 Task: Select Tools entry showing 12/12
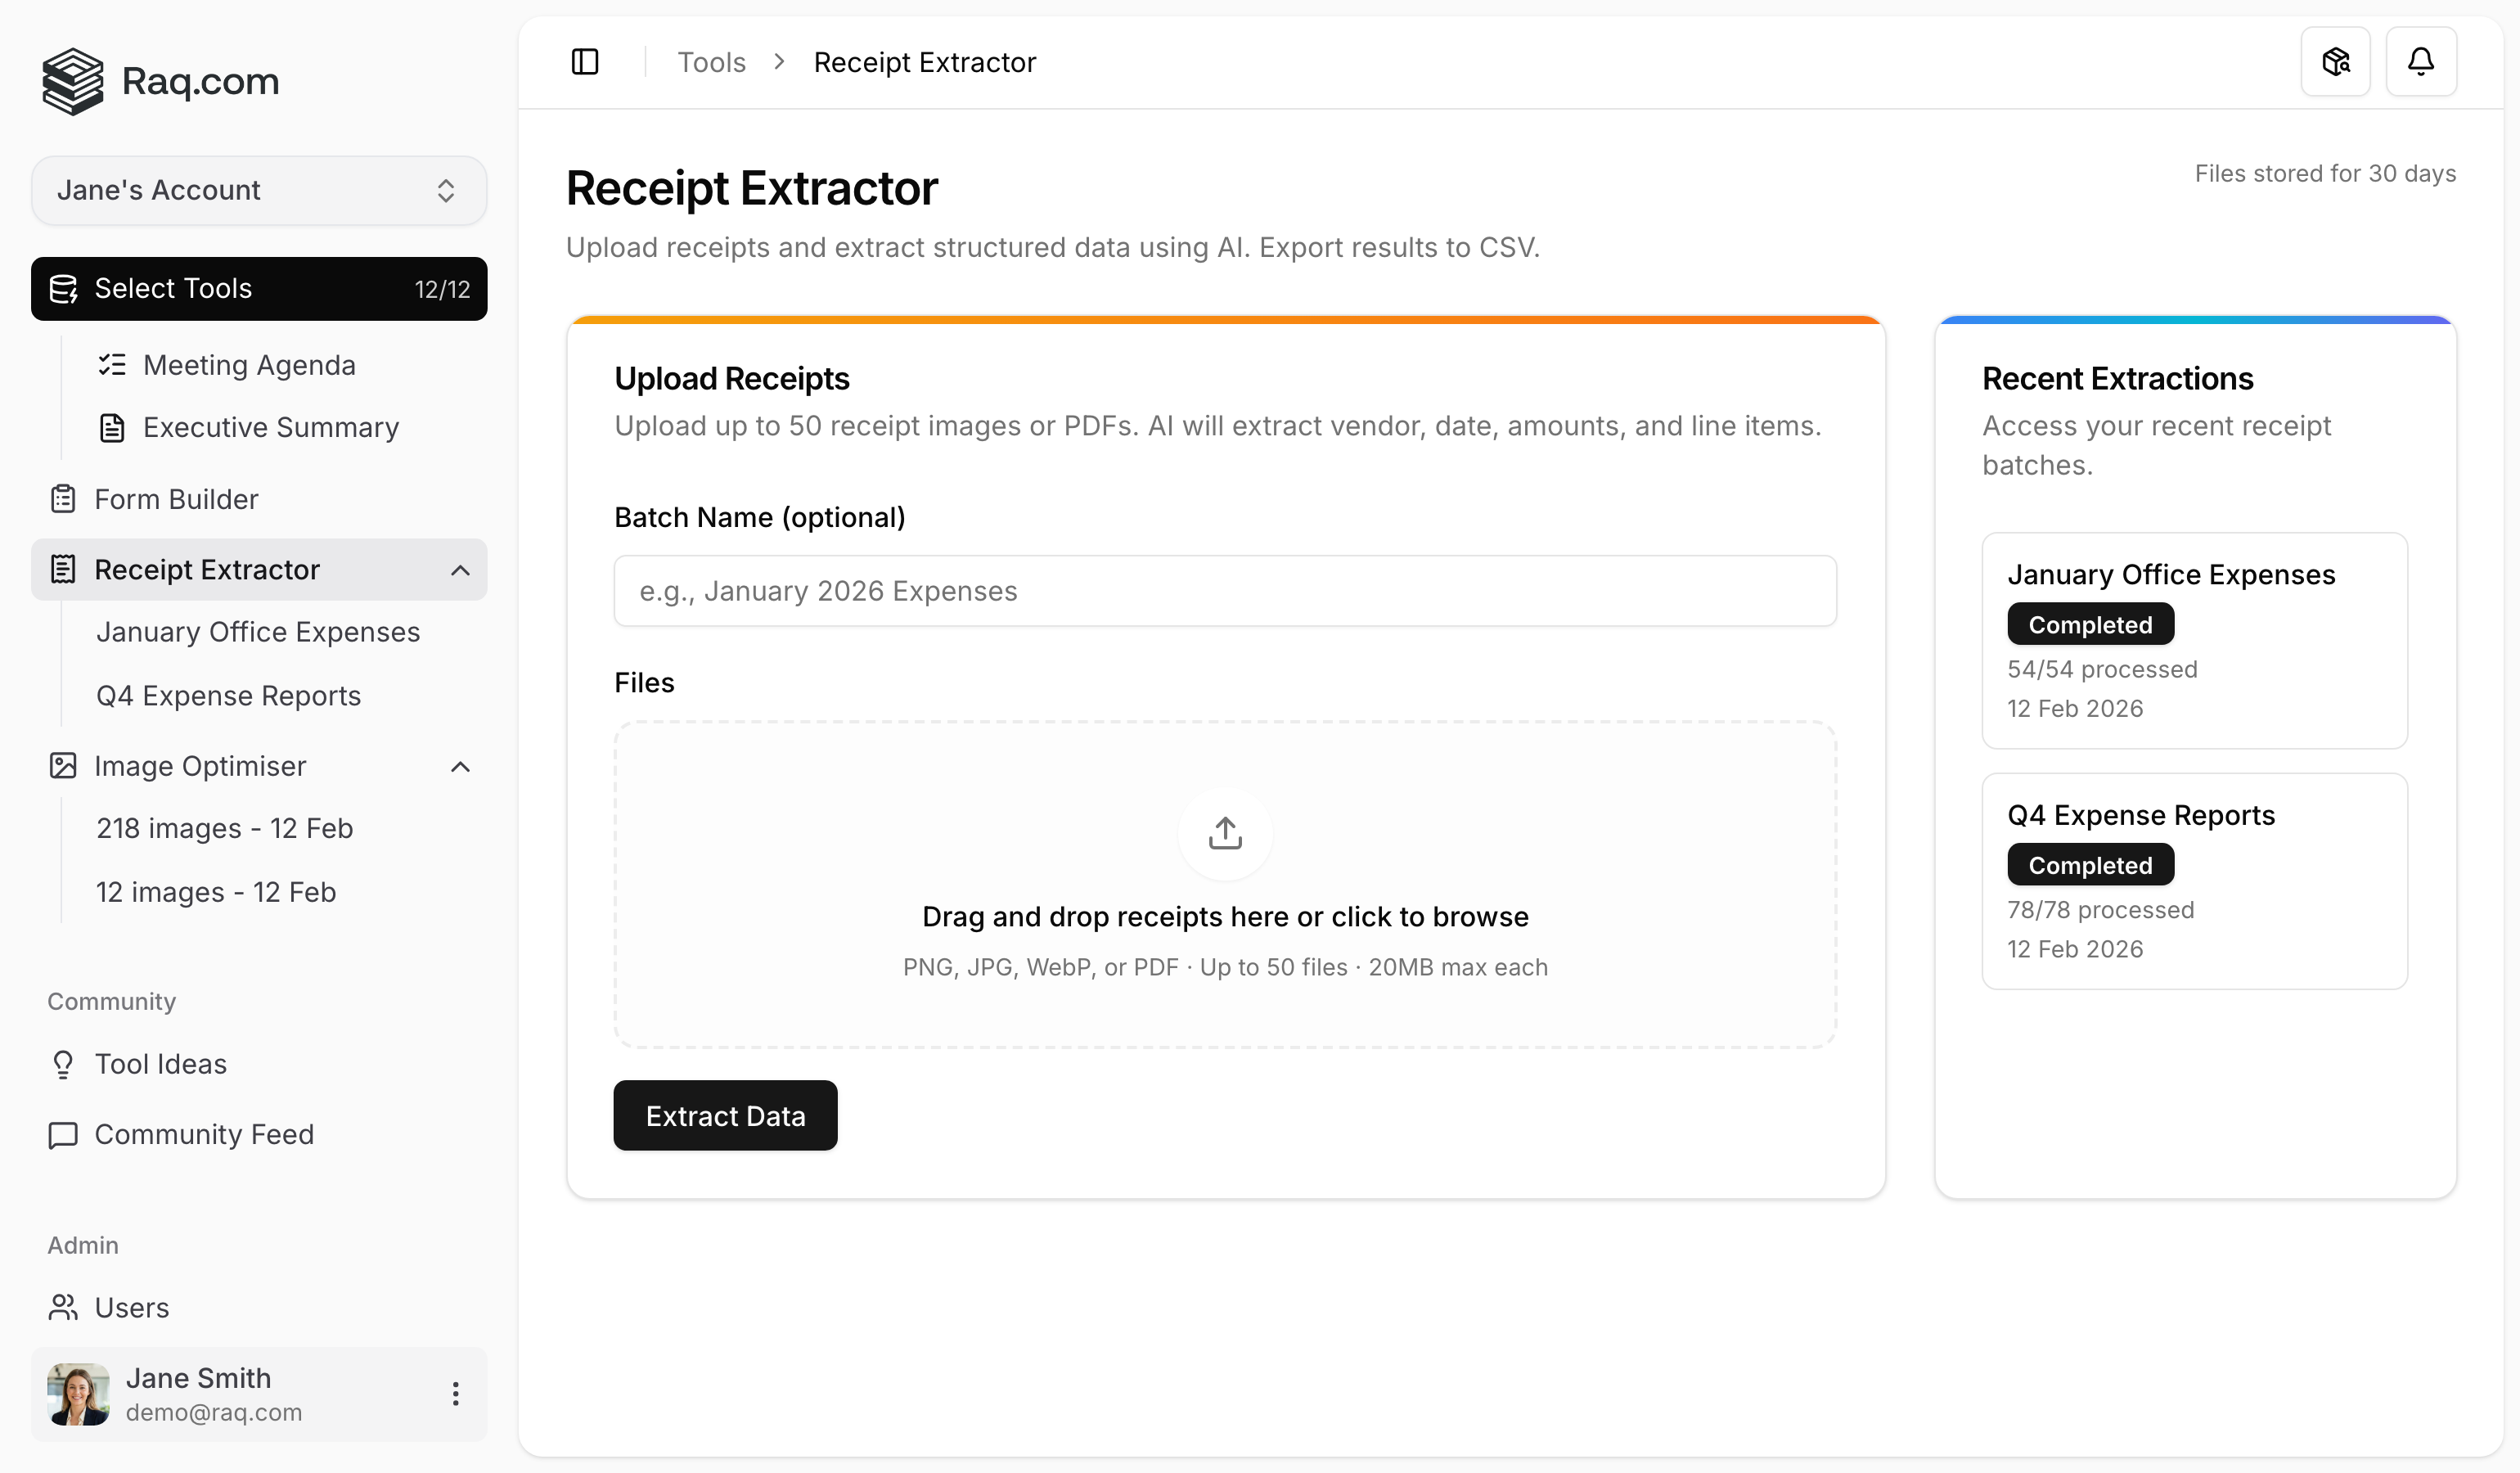coord(258,289)
